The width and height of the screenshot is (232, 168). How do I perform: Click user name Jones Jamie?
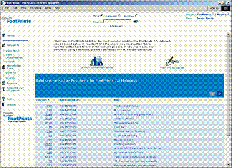(x=205, y=18)
